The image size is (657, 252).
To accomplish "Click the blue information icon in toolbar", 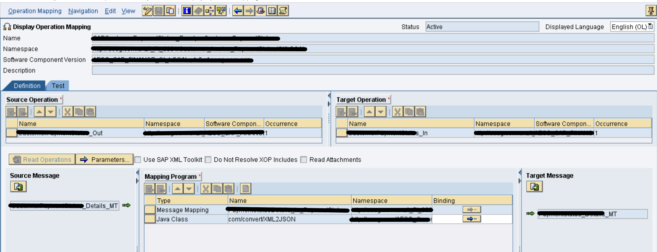I will [x=187, y=11].
